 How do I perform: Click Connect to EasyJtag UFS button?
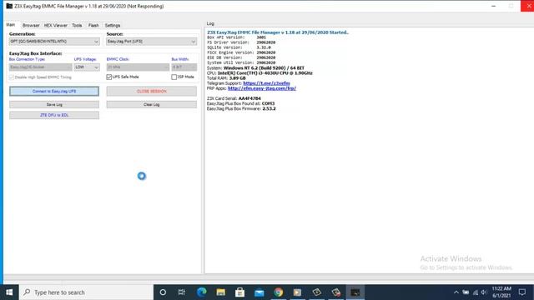54,91
